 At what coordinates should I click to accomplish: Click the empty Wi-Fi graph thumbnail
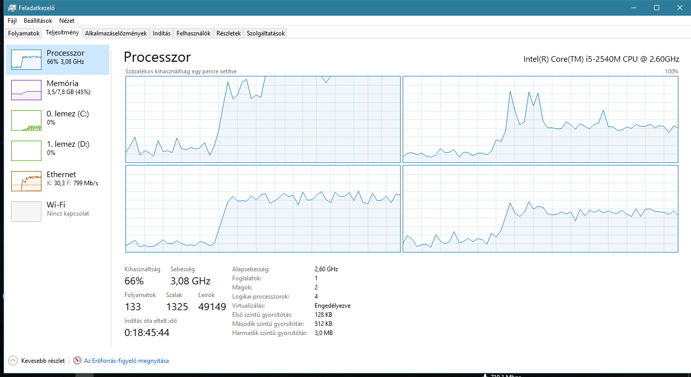26,212
